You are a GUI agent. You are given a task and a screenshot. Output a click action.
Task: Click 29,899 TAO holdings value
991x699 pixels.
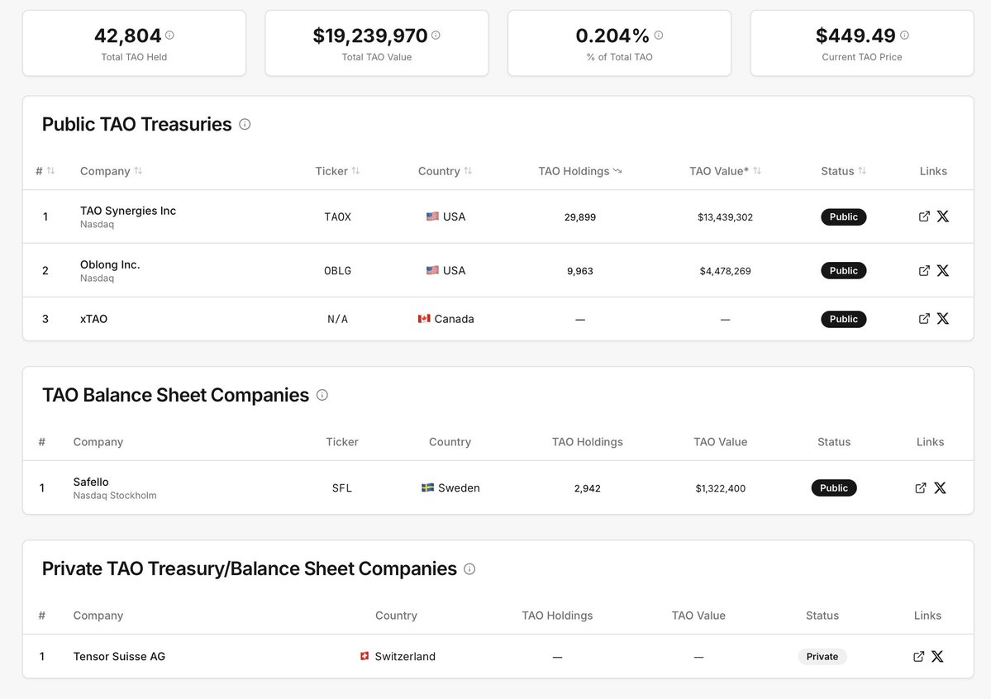pyautogui.click(x=580, y=217)
